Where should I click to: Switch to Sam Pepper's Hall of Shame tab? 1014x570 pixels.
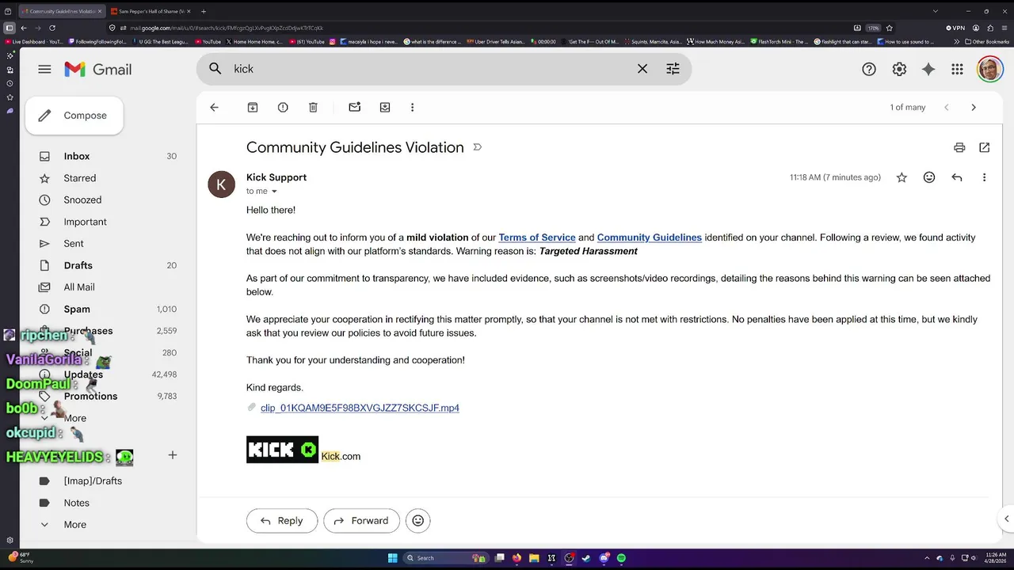151,11
